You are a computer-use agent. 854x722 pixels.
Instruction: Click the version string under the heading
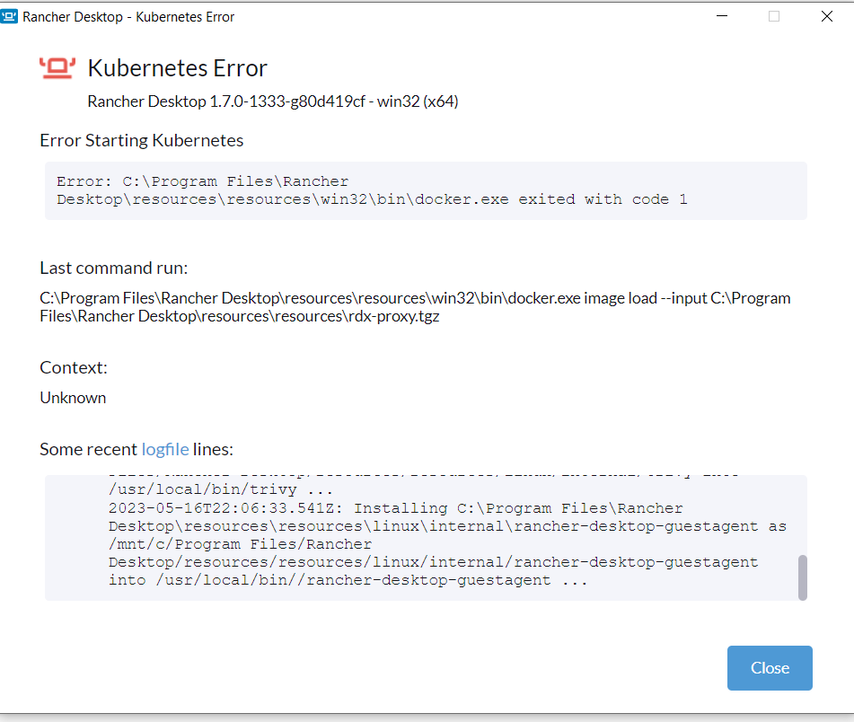coord(271,101)
